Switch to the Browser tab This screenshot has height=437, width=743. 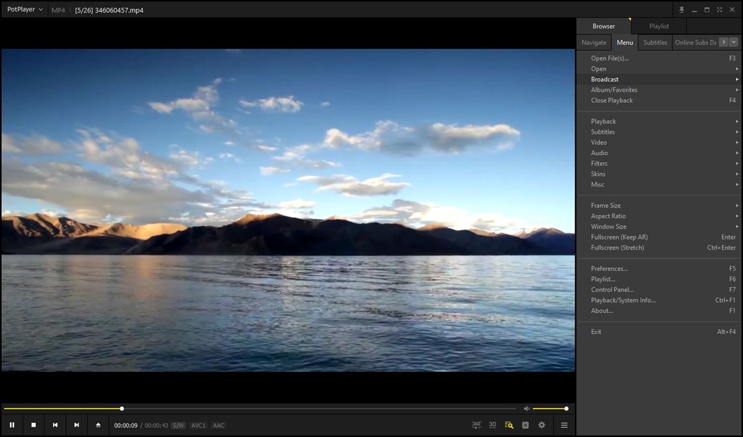[604, 26]
